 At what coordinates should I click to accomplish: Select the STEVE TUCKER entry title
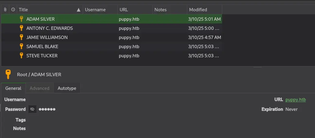click(x=42, y=55)
